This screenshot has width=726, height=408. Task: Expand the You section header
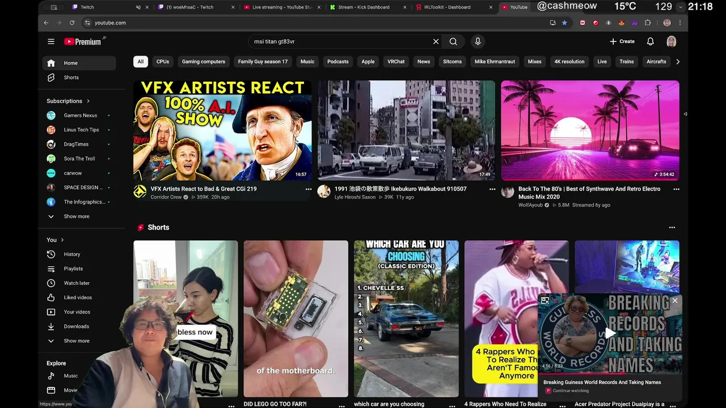click(55, 240)
